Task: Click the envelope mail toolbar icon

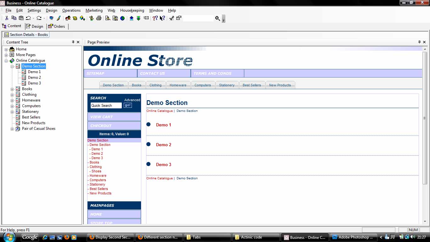Action: tap(146, 18)
